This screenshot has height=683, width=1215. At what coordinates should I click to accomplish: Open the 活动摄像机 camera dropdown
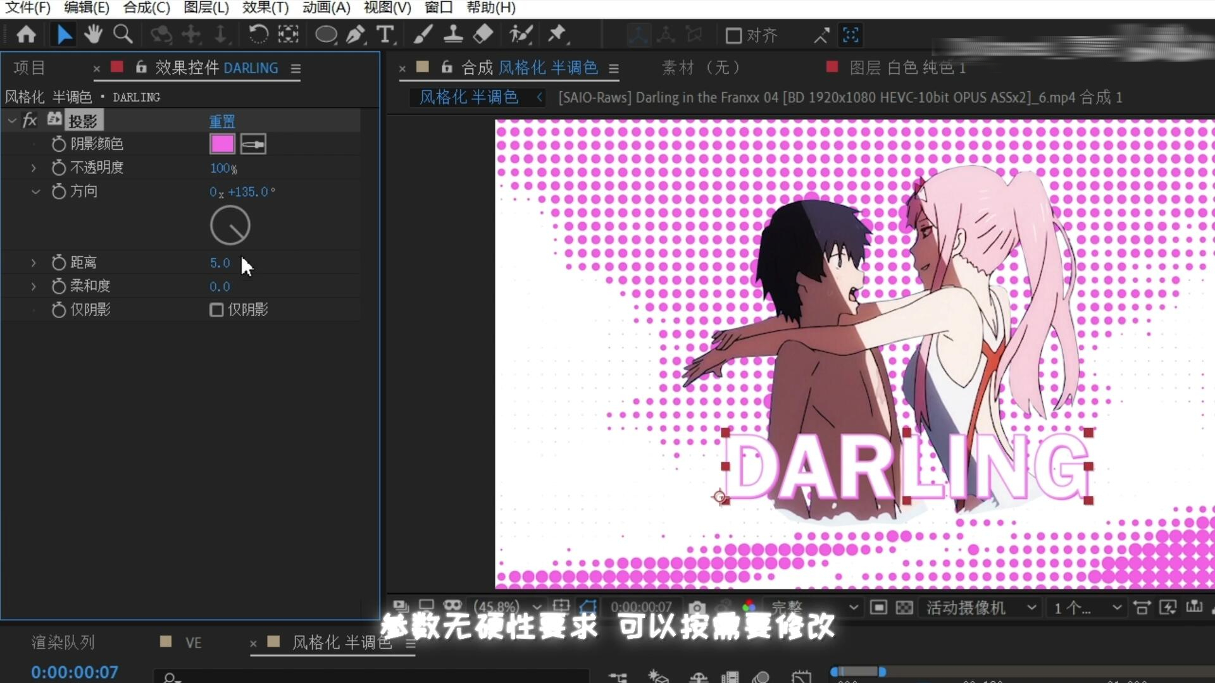[x=981, y=608]
